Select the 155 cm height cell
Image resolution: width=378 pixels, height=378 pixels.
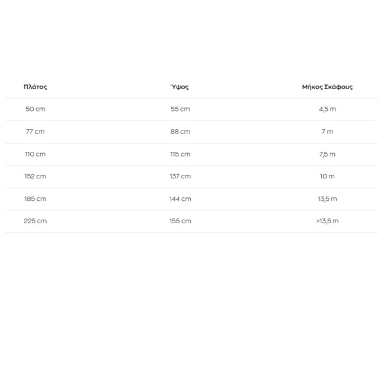[x=180, y=221]
